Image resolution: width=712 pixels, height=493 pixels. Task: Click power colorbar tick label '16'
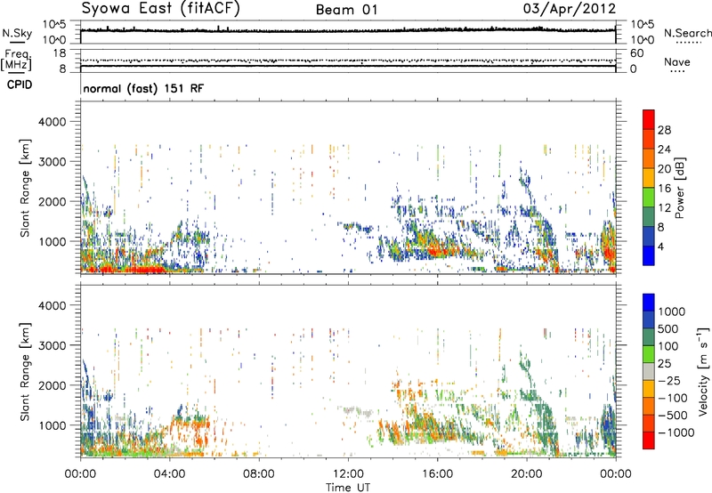click(x=664, y=188)
